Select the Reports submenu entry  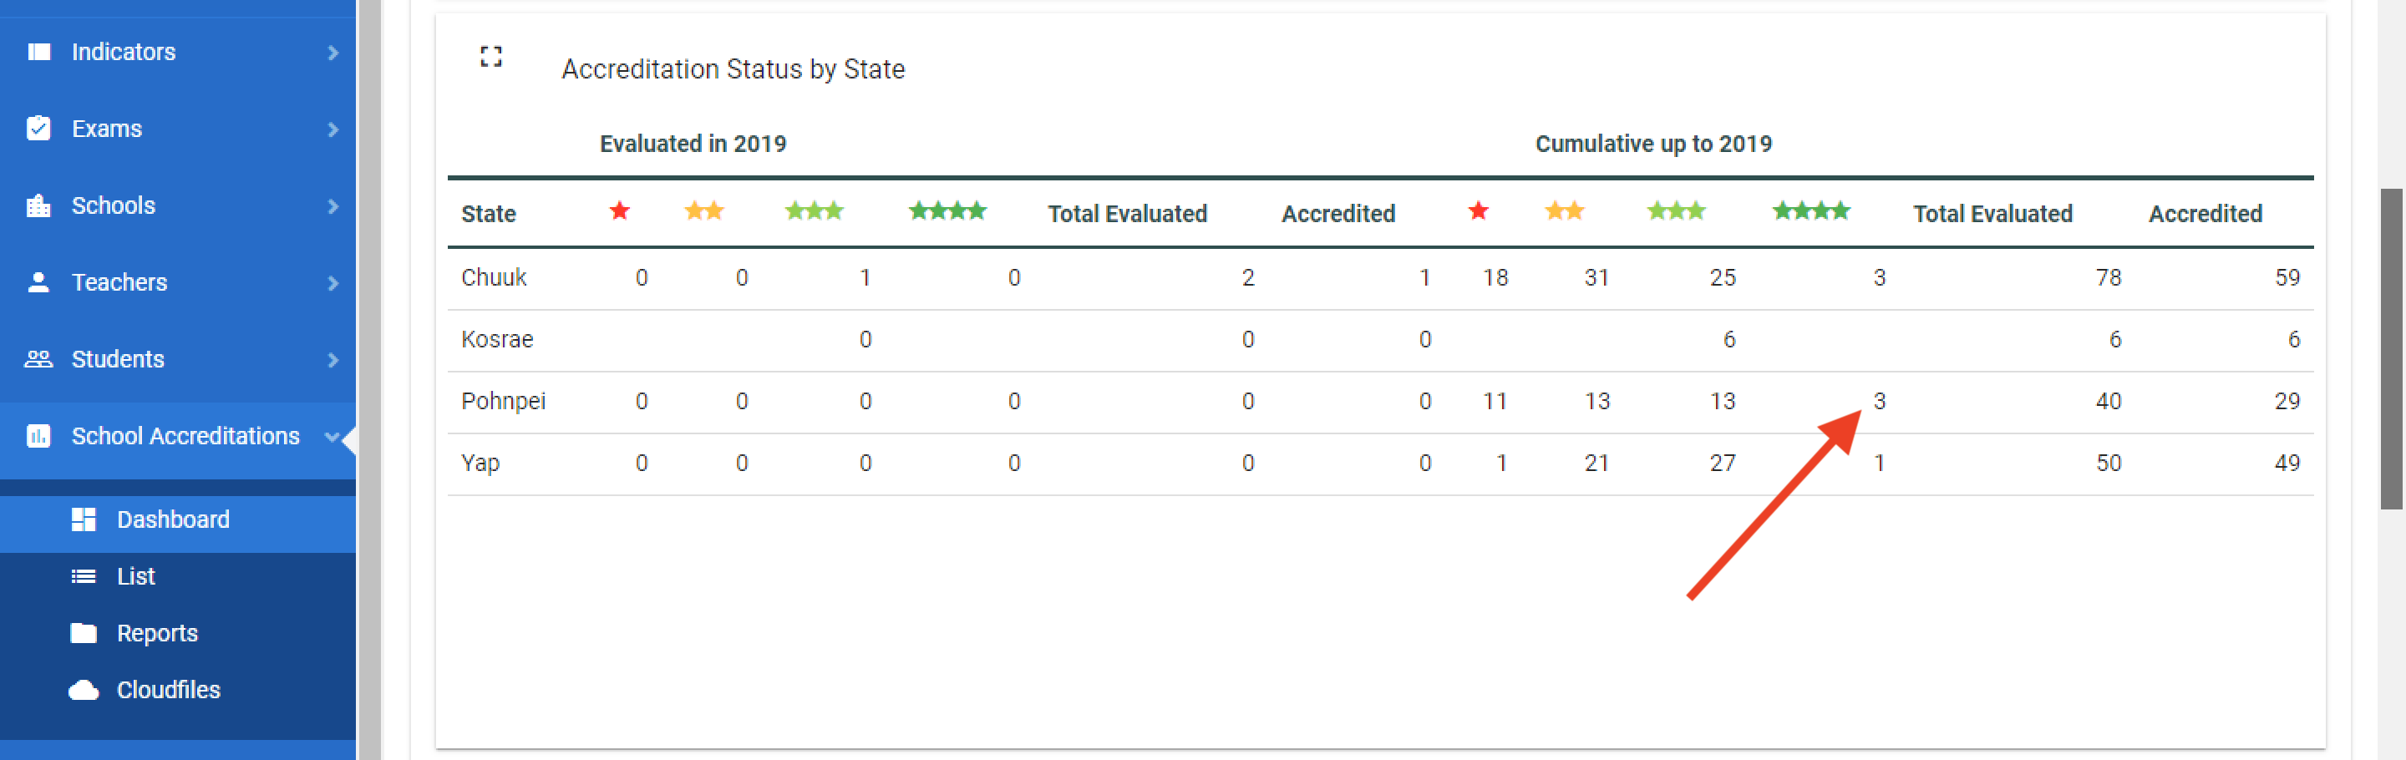coord(157,633)
